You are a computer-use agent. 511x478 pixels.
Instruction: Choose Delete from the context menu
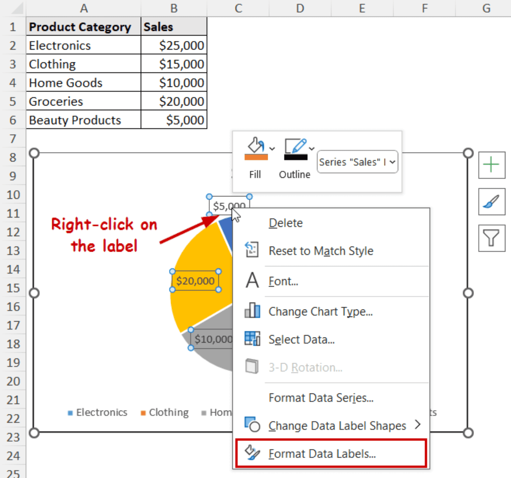tap(285, 223)
